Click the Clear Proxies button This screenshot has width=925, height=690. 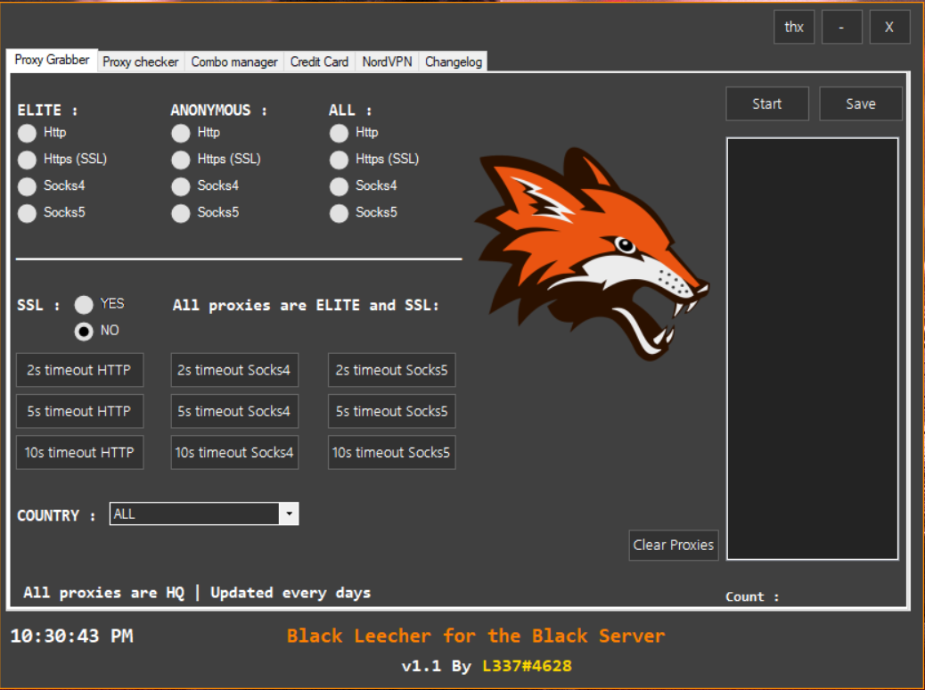point(673,545)
